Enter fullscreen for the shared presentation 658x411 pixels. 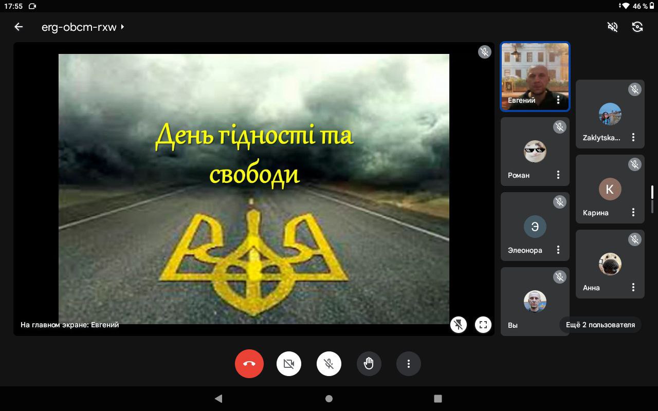coord(483,324)
